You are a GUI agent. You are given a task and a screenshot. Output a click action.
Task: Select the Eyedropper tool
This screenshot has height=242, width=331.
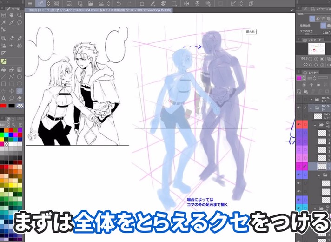[12, 23]
